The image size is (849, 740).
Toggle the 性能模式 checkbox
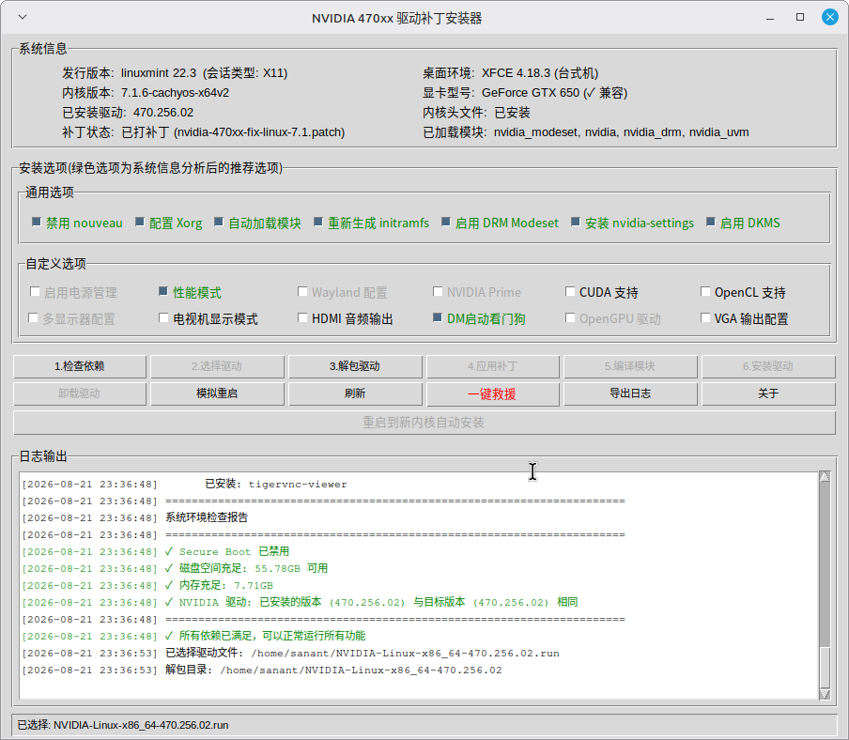coord(163,292)
